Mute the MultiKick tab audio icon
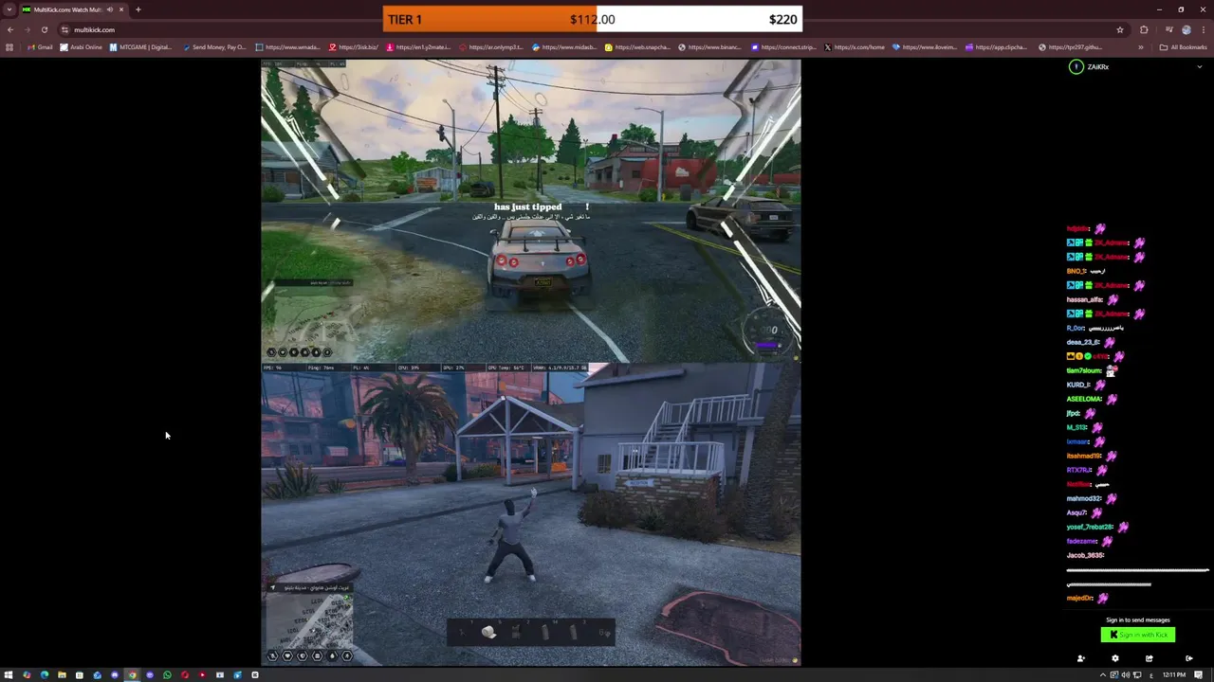The image size is (1214, 682). [x=110, y=9]
